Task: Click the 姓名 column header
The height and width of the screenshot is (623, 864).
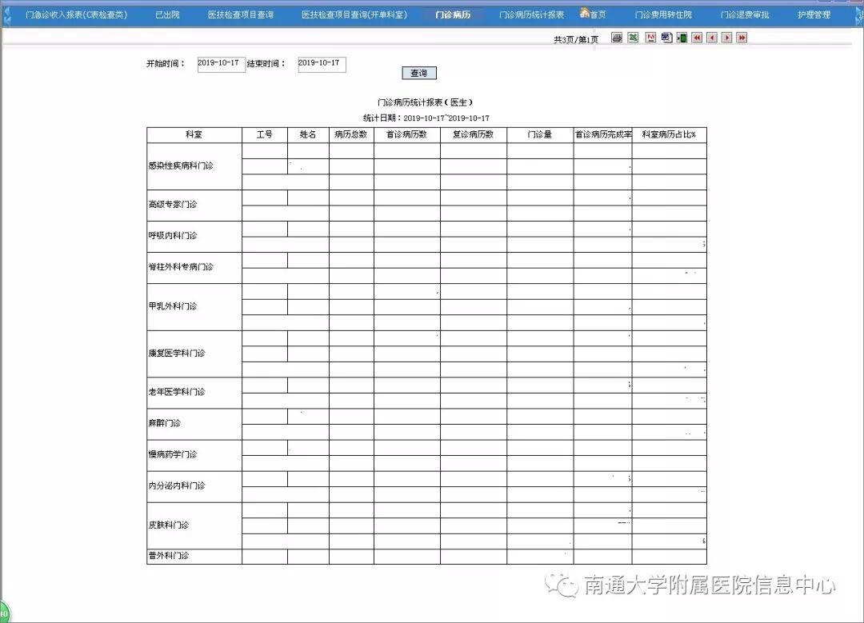Action: pyautogui.click(x=308, y=135)
